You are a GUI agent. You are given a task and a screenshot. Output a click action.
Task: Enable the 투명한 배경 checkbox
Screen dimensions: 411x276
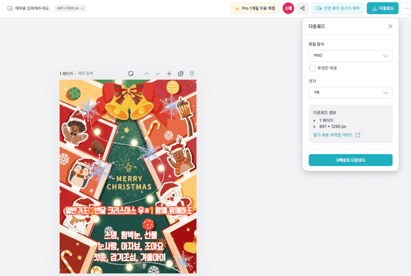pyautogui.click(x=312, y=68)
